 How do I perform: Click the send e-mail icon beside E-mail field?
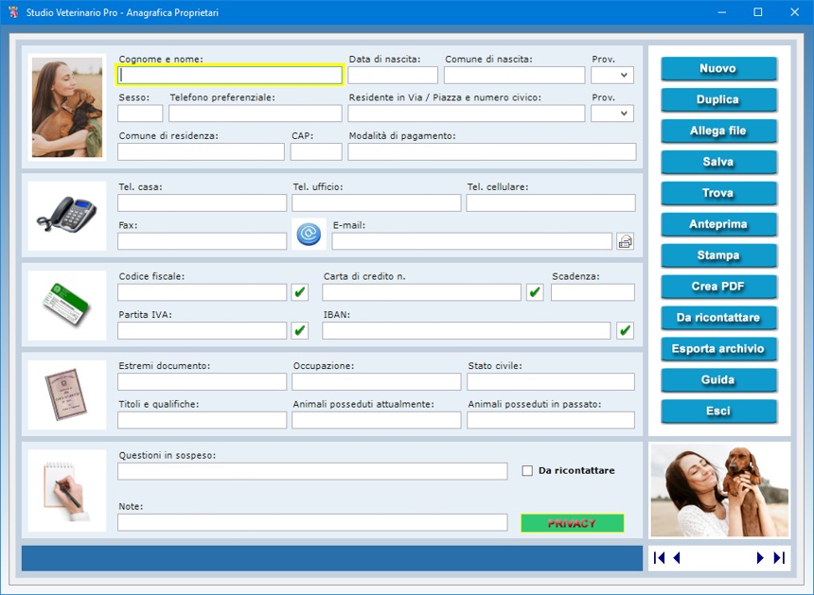click(626, 241)
